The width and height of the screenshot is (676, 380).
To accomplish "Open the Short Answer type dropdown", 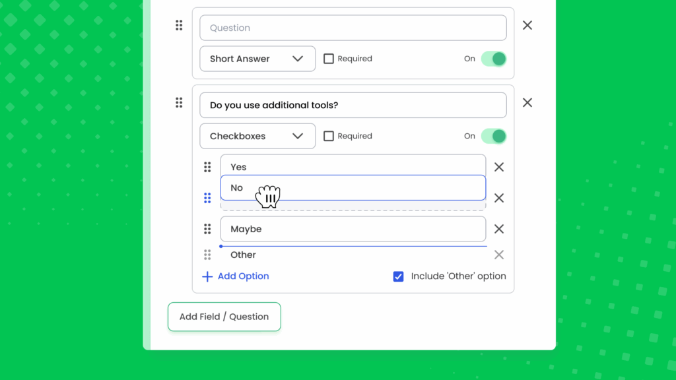I will (x=257, y=58).
